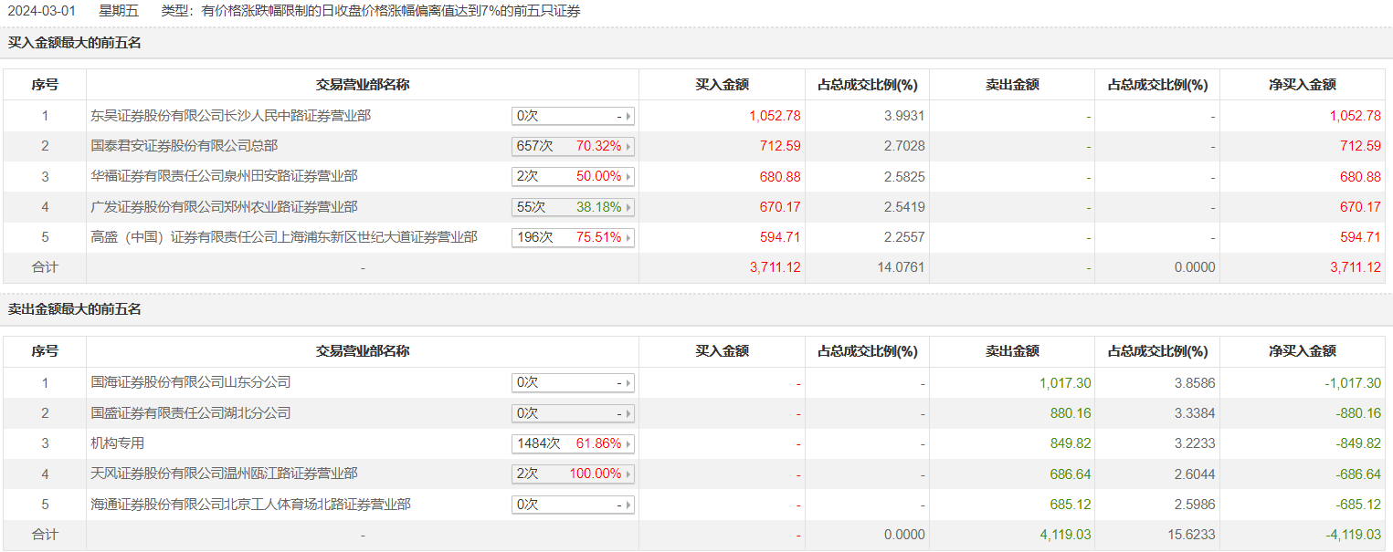Click 卖出金额 header in the sell table
Image resolution: width=1393 pixels, height=552 pixels.
pyautogui.click(x=1011, y=351)
